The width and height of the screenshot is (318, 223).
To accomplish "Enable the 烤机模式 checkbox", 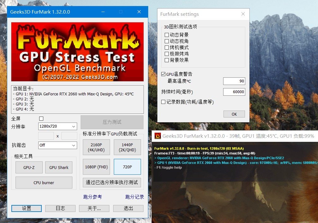I will (167, 48).
